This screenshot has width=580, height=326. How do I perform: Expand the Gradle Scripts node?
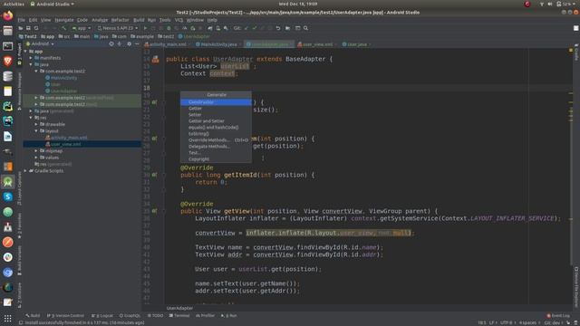[25, 171]
